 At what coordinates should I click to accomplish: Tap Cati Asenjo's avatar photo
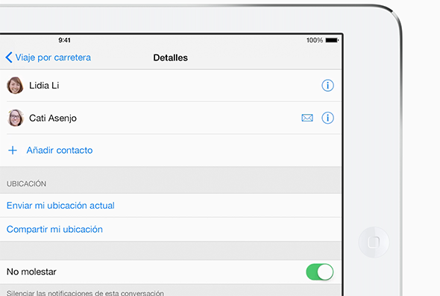[15, 118]
